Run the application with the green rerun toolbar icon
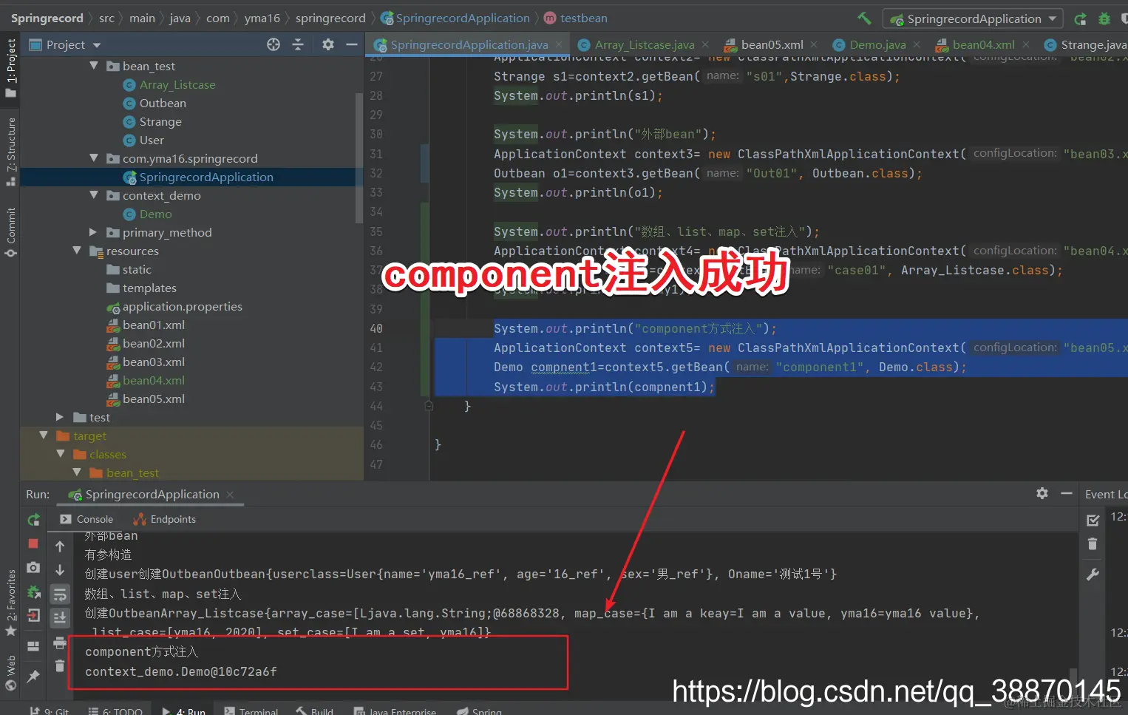This screenshot has height=715, width=1128. tap(1080, 18)
